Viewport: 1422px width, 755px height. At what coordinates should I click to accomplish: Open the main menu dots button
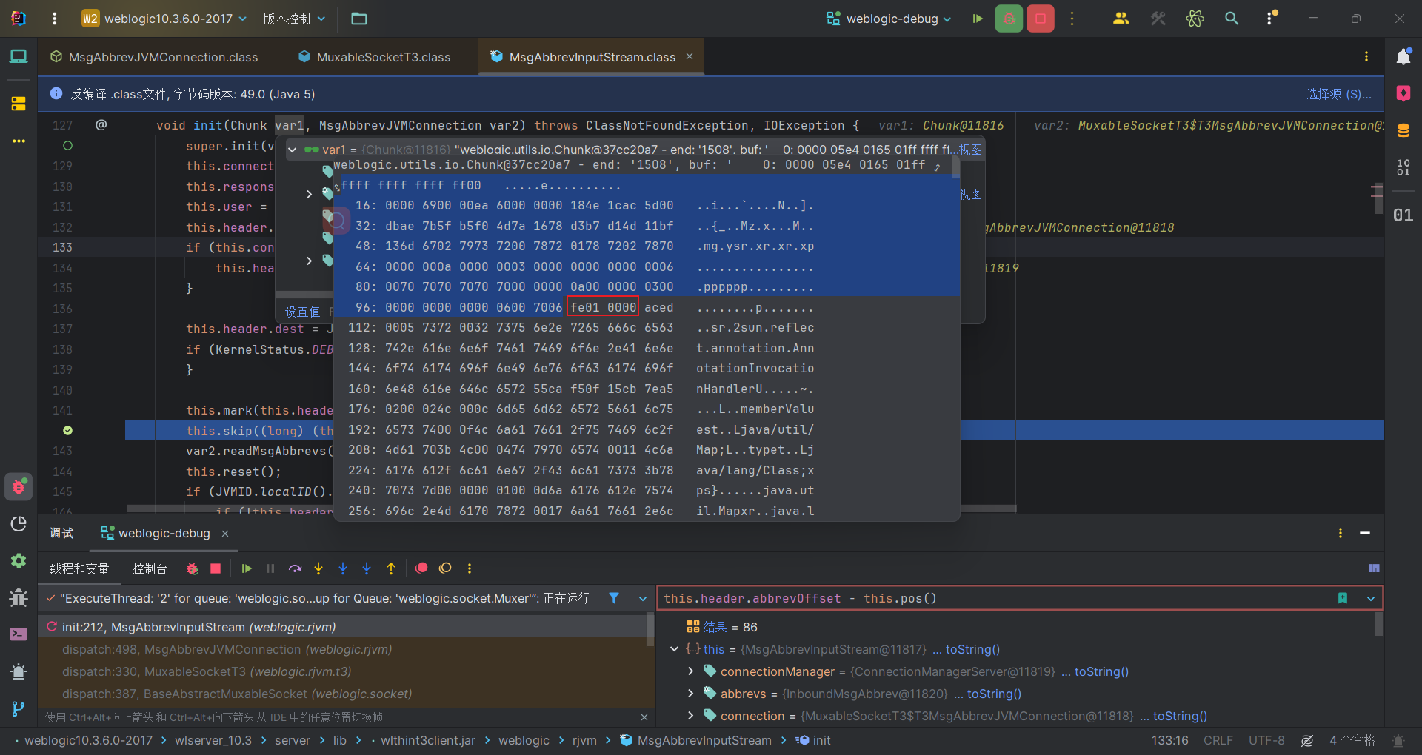point(54,19)
